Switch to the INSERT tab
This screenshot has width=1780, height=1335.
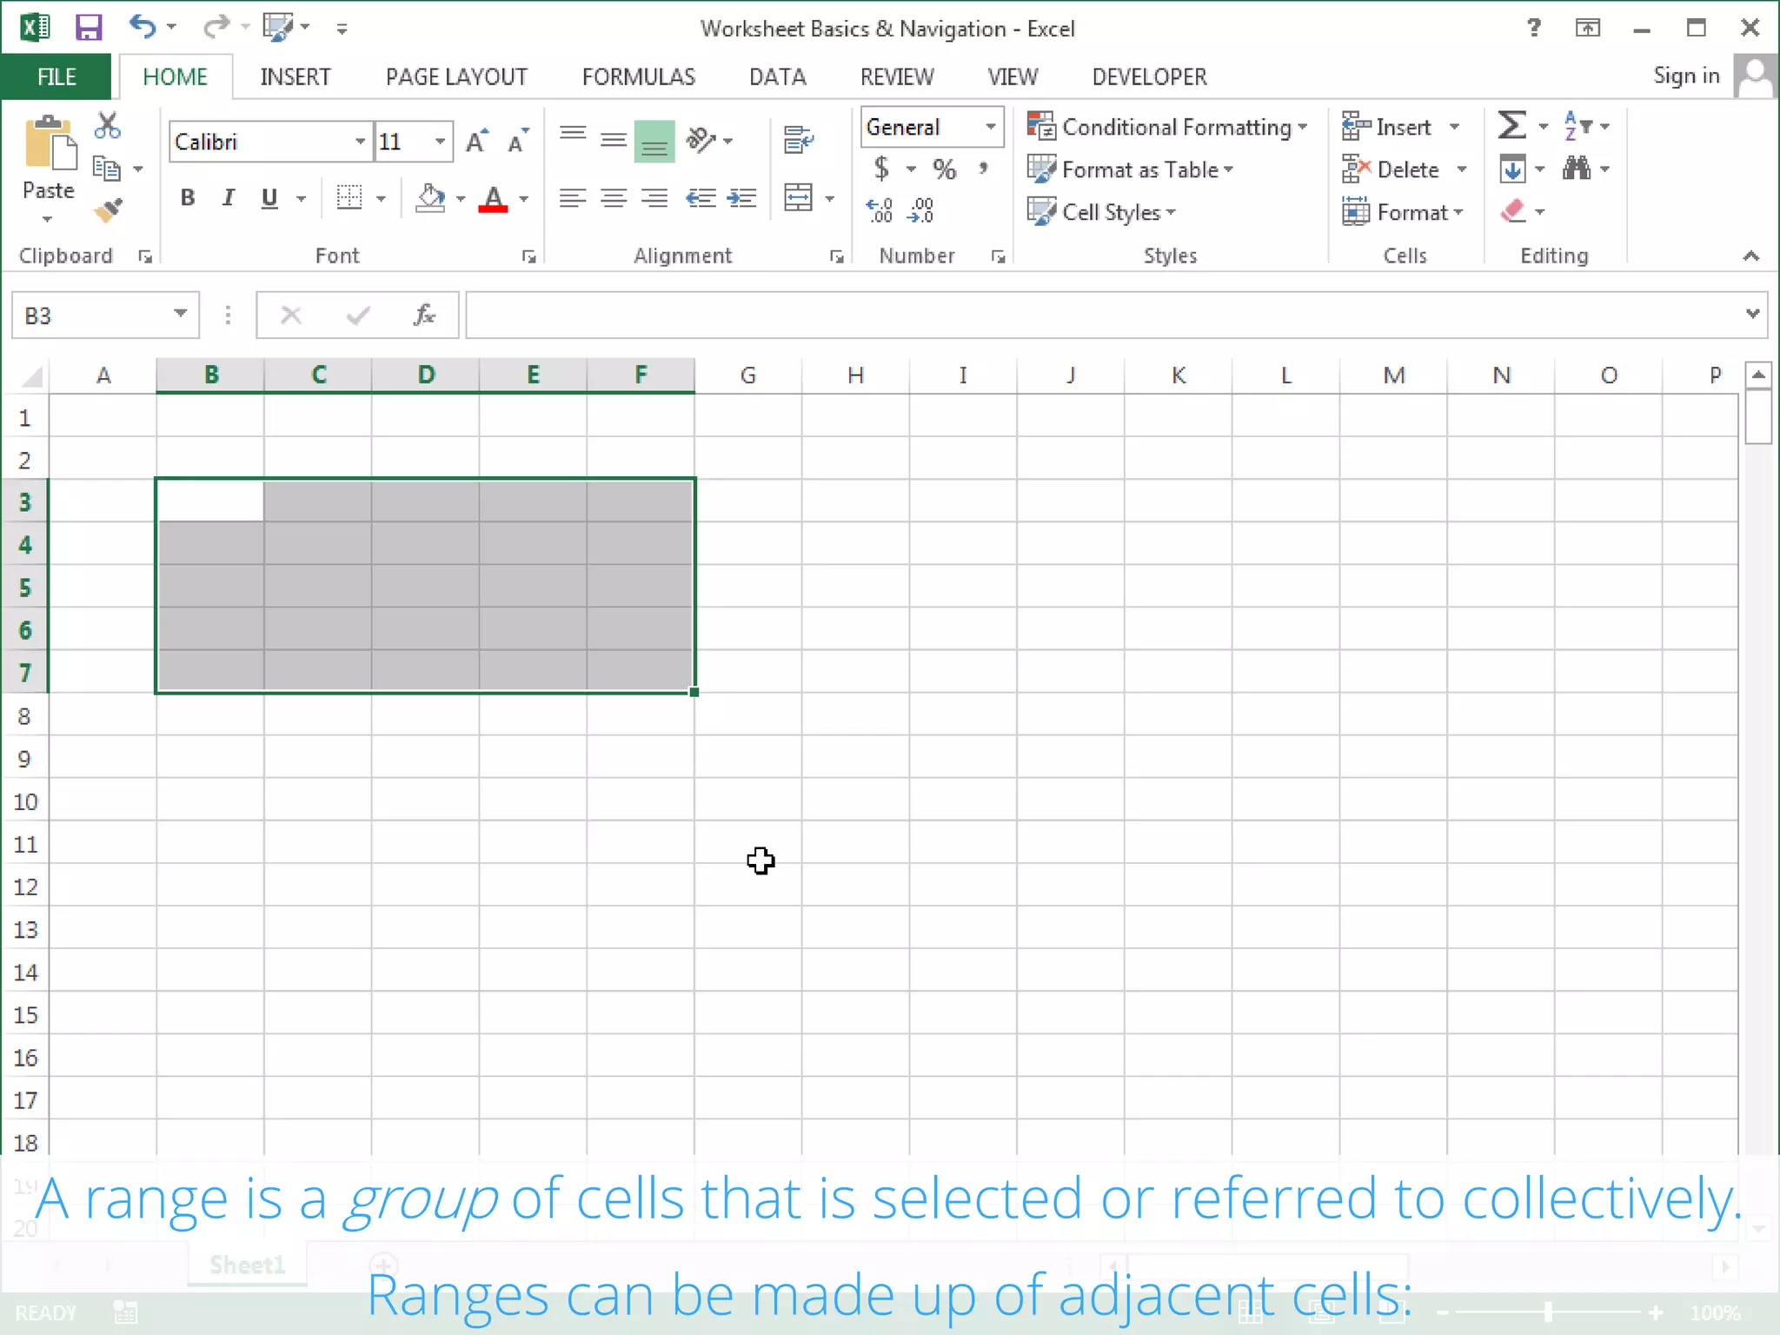click(x=295, y=76)
